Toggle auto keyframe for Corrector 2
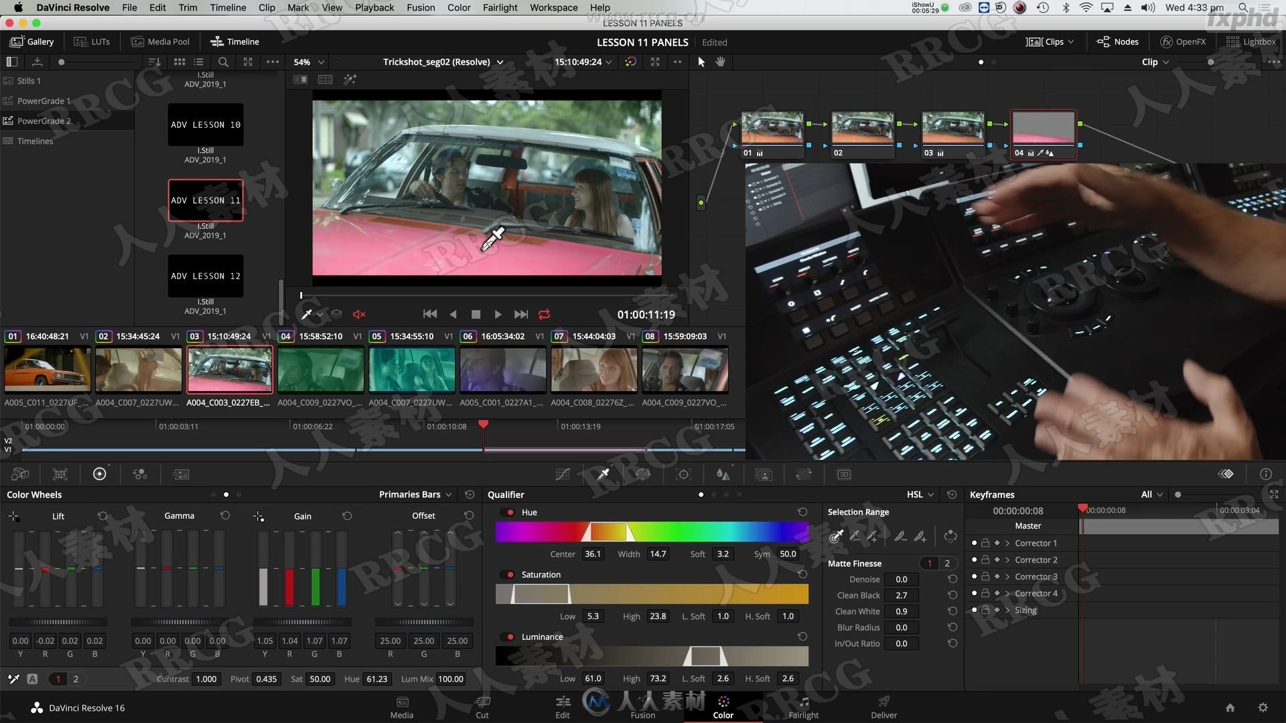Screen dimensions: 1286x723 tap(997, 560)
